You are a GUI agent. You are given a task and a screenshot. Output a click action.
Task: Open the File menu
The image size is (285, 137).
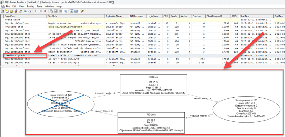[8, 6]
